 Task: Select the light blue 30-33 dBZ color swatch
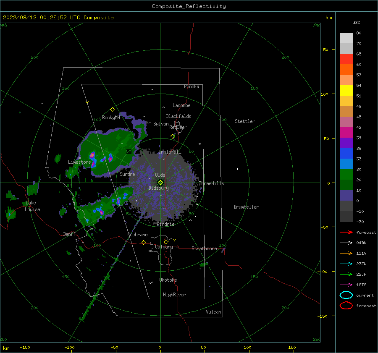[346, 164]
